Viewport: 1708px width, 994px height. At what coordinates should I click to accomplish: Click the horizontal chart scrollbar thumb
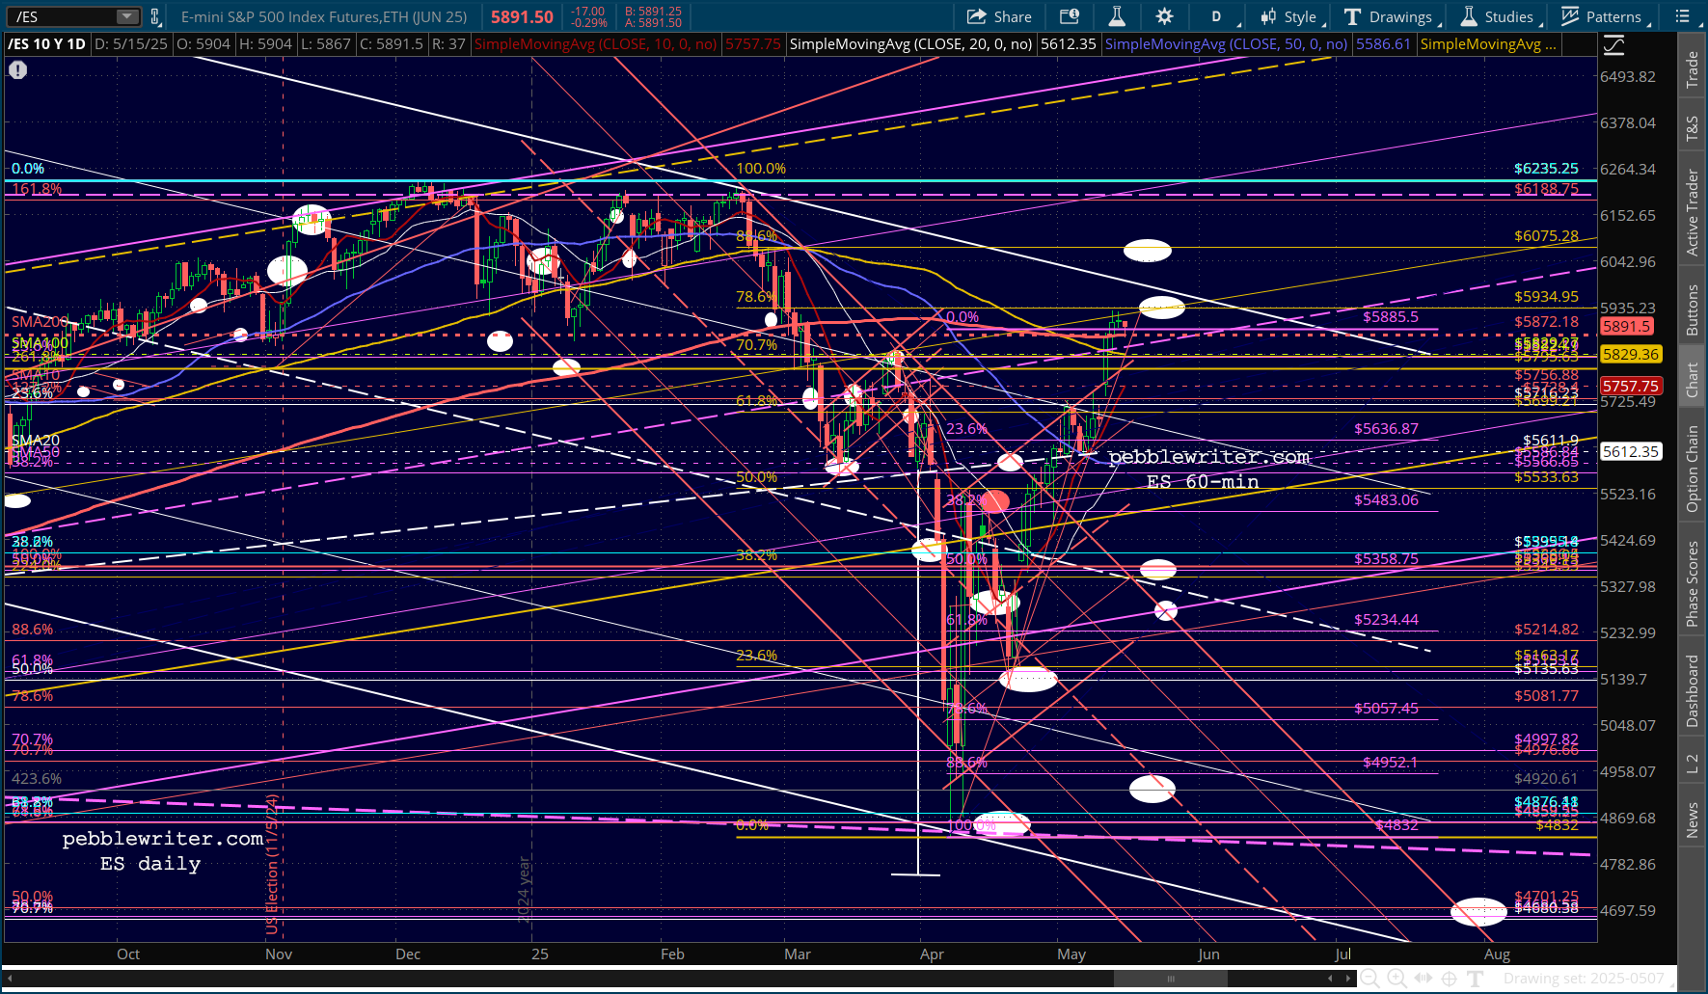pos(1170,979)
